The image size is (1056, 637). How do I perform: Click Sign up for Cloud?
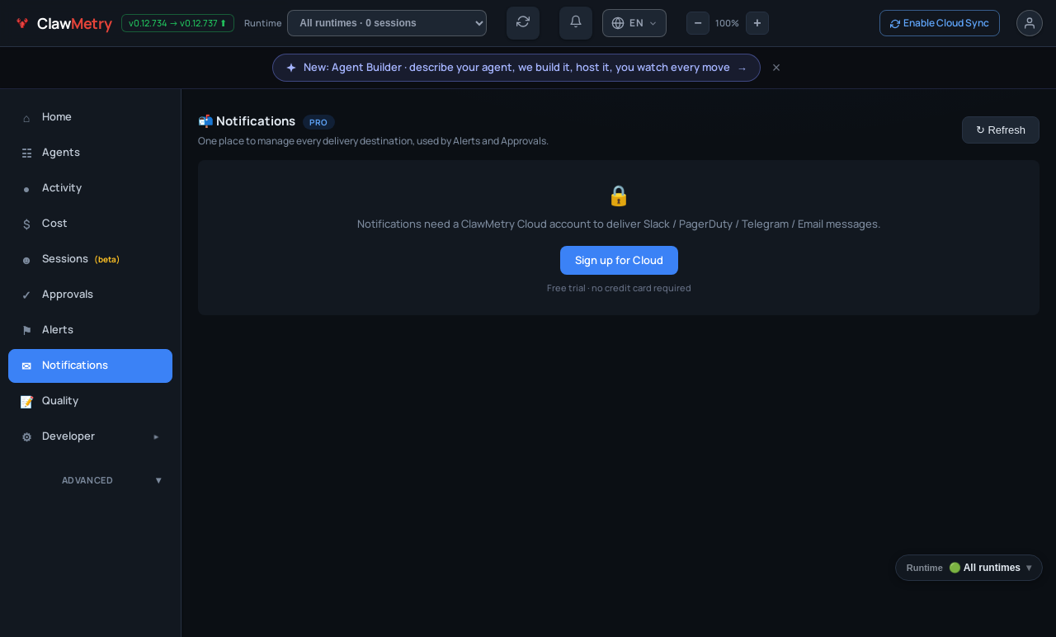point(619,261)
